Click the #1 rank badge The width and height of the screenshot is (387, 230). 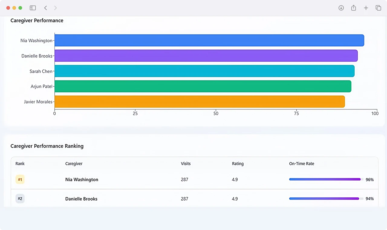point(20,179)
